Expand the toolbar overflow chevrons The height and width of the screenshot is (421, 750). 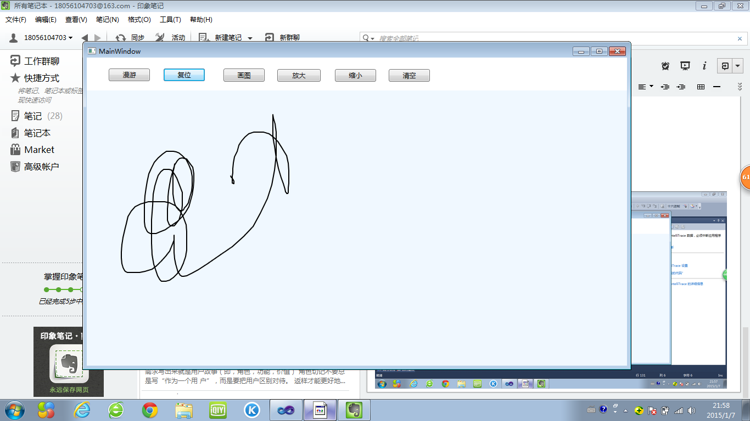pos(740,87)
